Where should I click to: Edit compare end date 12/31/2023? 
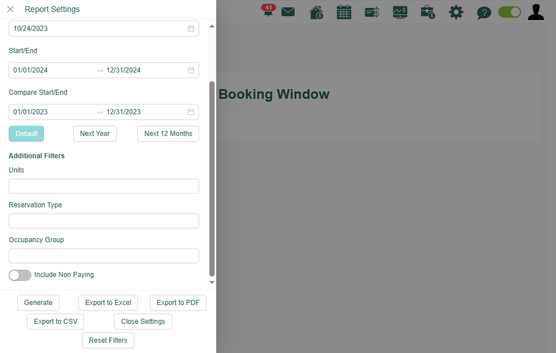124,112
